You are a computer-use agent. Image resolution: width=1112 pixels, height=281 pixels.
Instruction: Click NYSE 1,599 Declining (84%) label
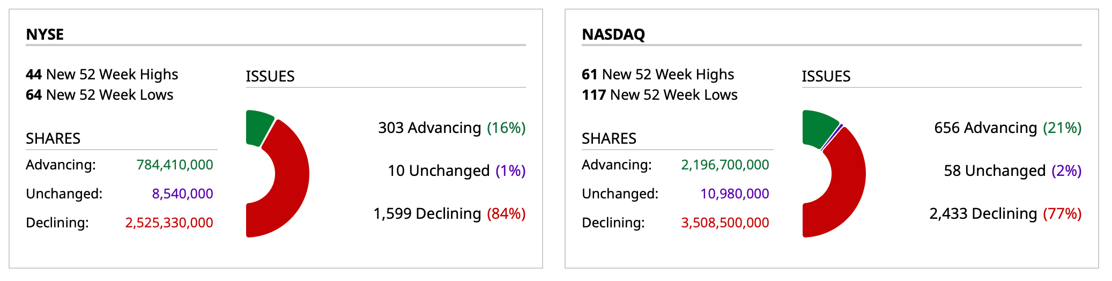pyautogui.click(x=449, y=213)
